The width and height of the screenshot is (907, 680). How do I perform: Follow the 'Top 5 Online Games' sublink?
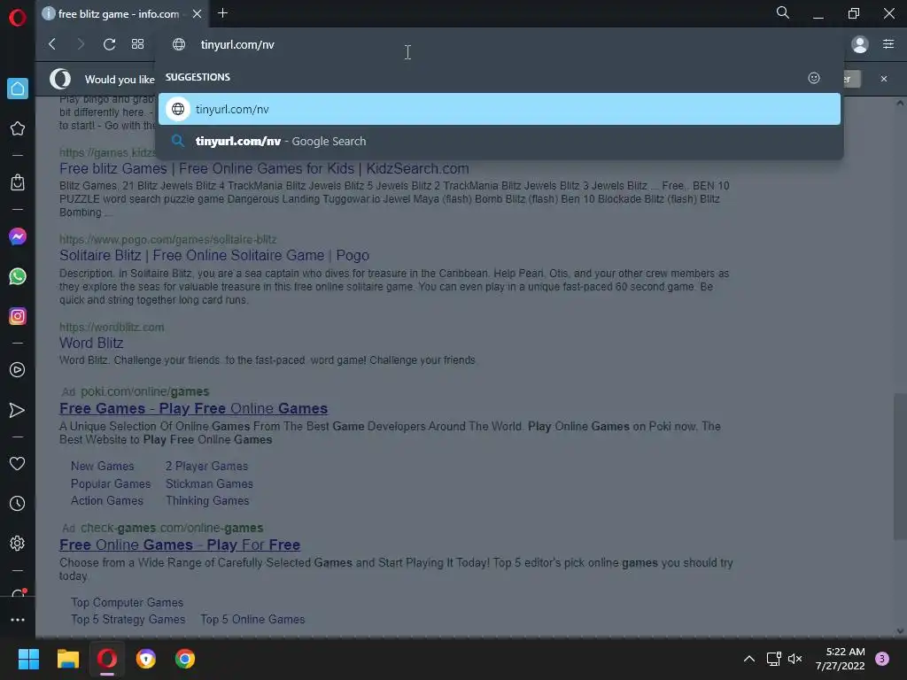click(x=252, y=619)
